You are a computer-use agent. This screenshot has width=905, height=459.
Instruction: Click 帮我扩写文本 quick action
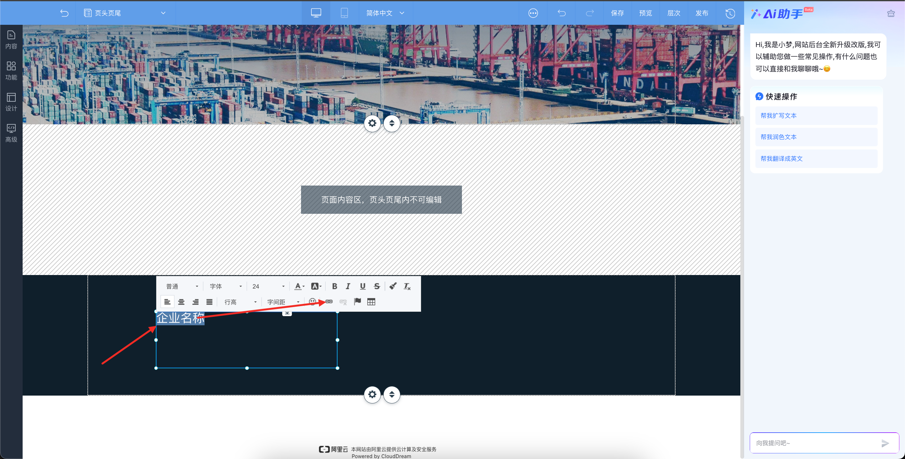click(816, 116)
